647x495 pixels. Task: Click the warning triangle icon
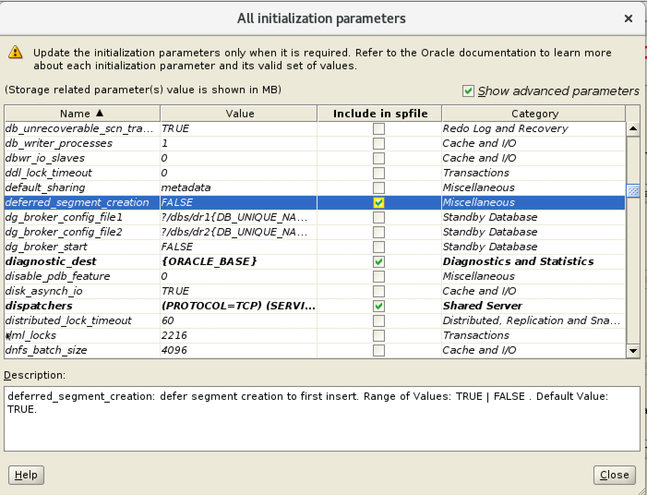[15, 53]
